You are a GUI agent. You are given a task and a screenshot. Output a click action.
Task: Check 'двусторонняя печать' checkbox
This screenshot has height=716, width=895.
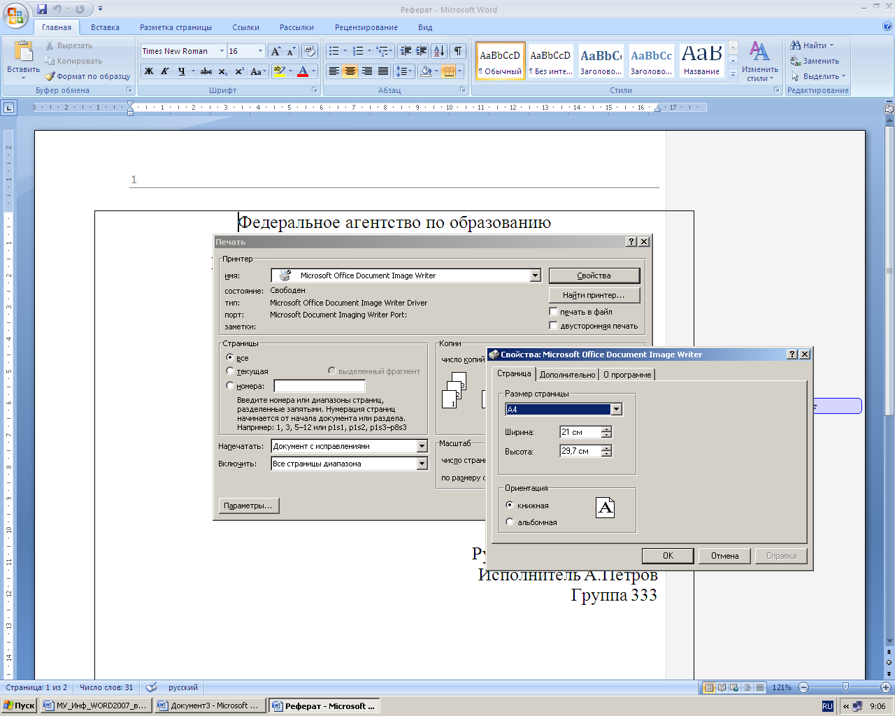pyautogui.click(x=553, y=326)
